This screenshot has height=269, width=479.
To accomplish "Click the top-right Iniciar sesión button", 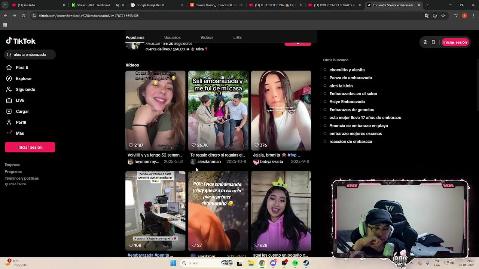I will (455, 42).
